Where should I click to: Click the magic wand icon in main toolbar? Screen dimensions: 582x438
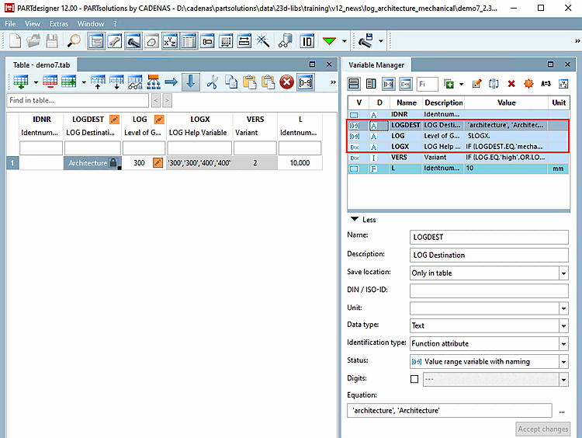tap(263, 40)
